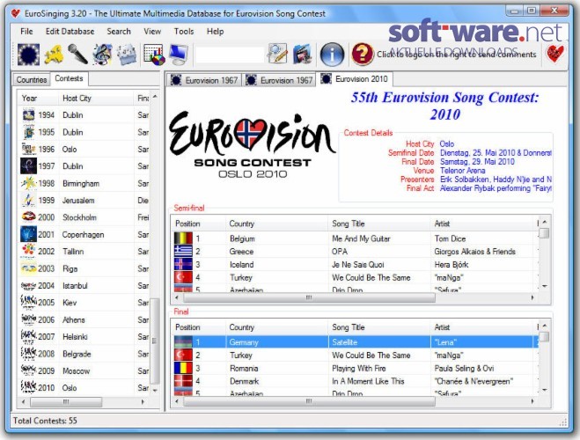Click the blue information icon

point(332,55)
